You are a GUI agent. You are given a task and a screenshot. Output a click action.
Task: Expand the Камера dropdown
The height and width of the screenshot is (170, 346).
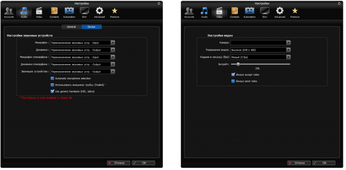[289, 43]
